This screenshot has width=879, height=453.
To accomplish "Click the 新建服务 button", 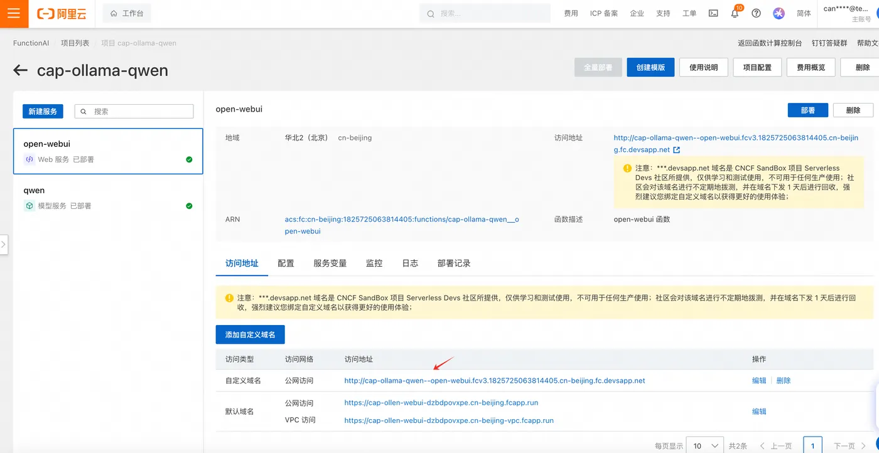I will 43,111.
